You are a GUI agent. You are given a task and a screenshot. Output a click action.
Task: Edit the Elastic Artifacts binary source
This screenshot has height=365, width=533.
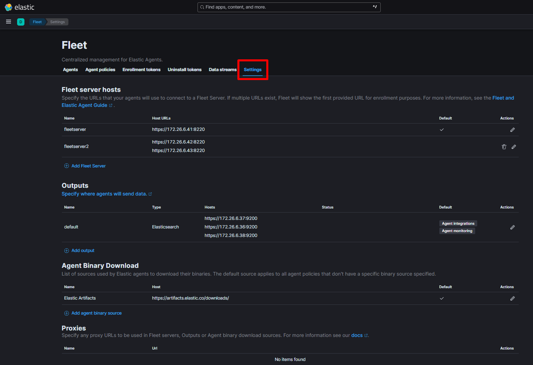pyautogui.click(x=512, y=298)
